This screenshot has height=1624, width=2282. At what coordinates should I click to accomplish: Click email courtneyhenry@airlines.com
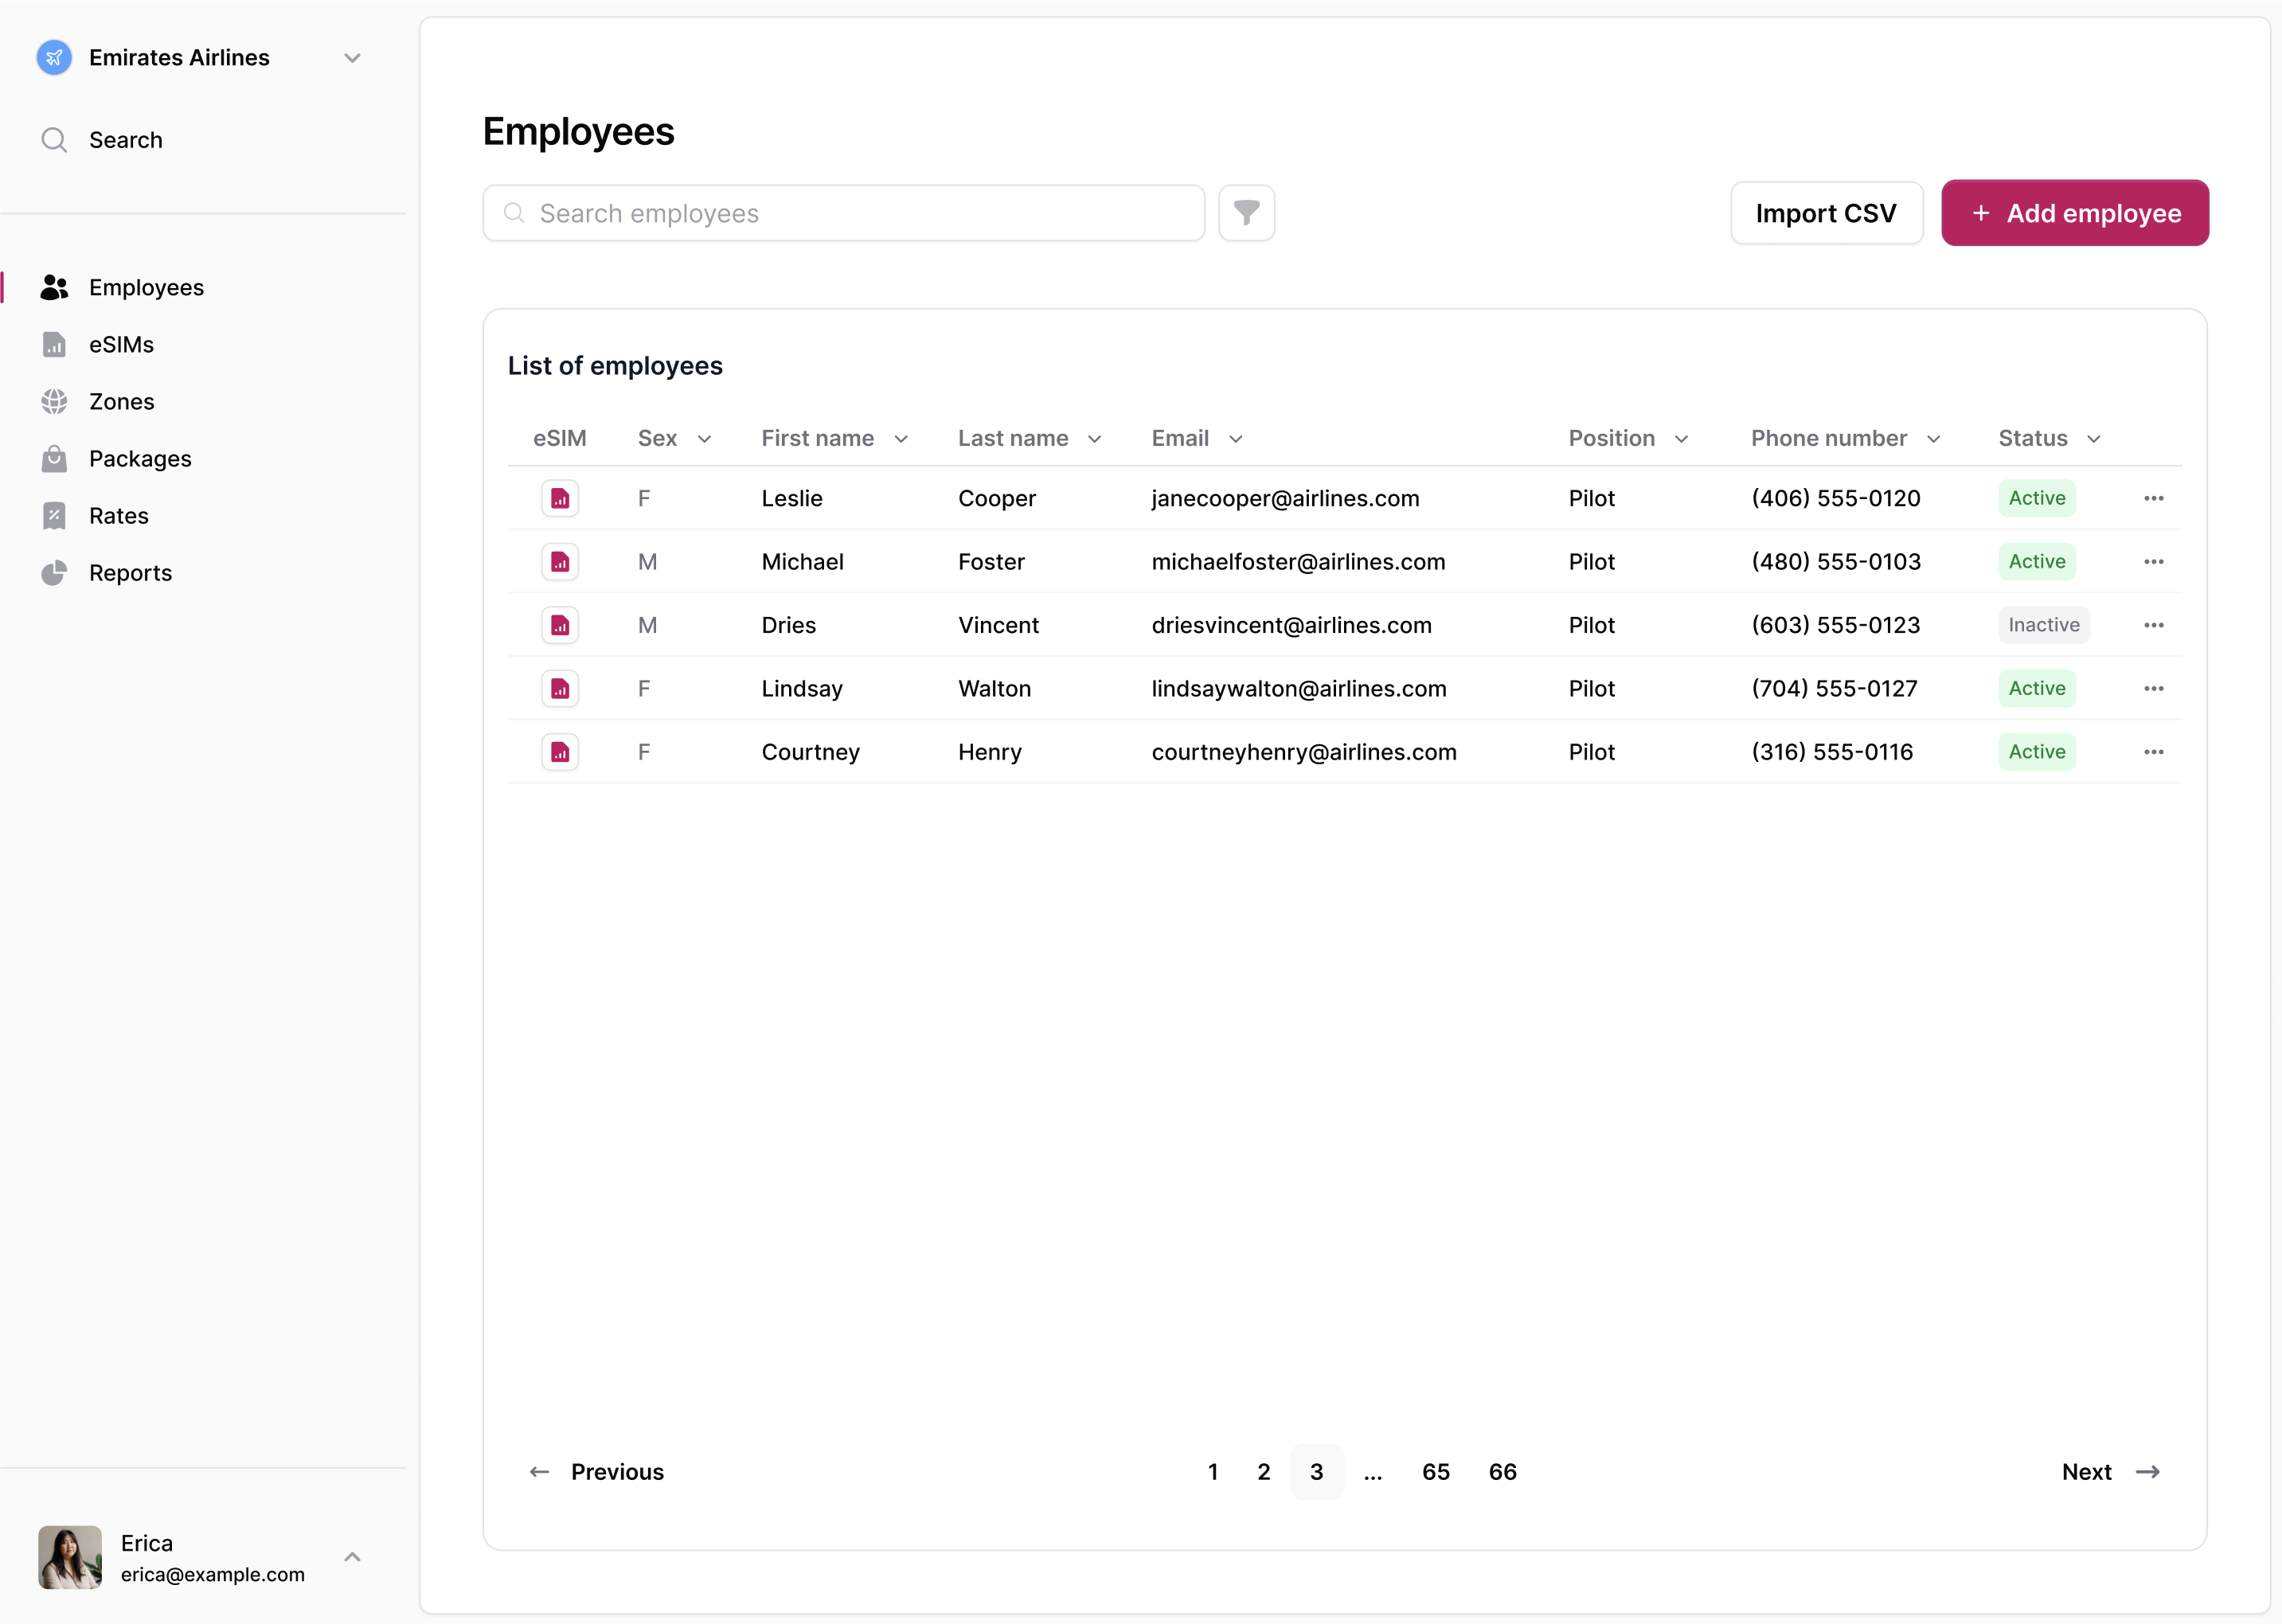click(x=1304, y=752)
